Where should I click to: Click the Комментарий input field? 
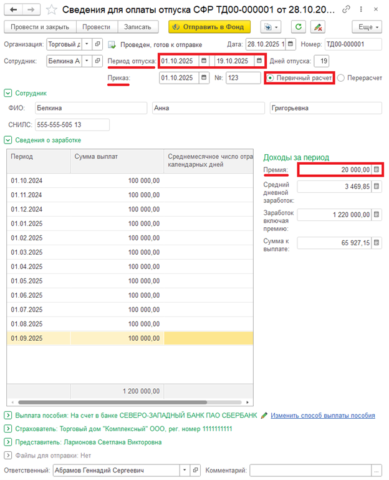pos(310,470)
